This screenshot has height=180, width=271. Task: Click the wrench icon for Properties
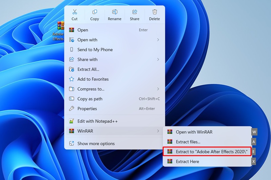click(x=71, y=108)
